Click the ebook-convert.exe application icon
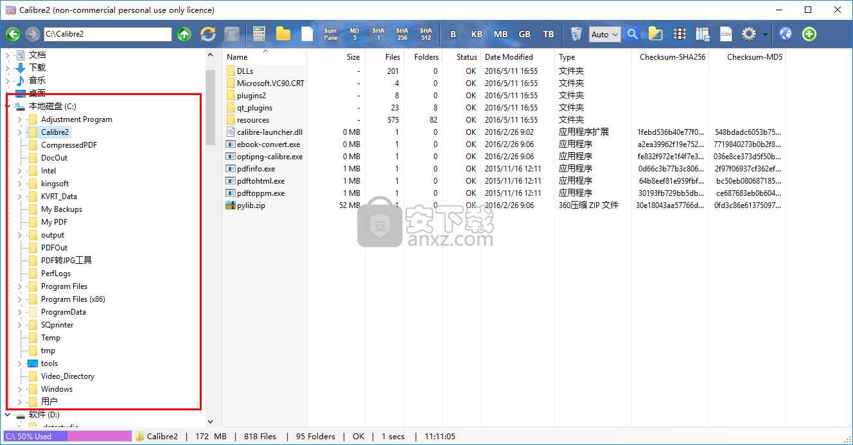The height and width of the screenshot is (445, 853). click(x=231, y=144)
